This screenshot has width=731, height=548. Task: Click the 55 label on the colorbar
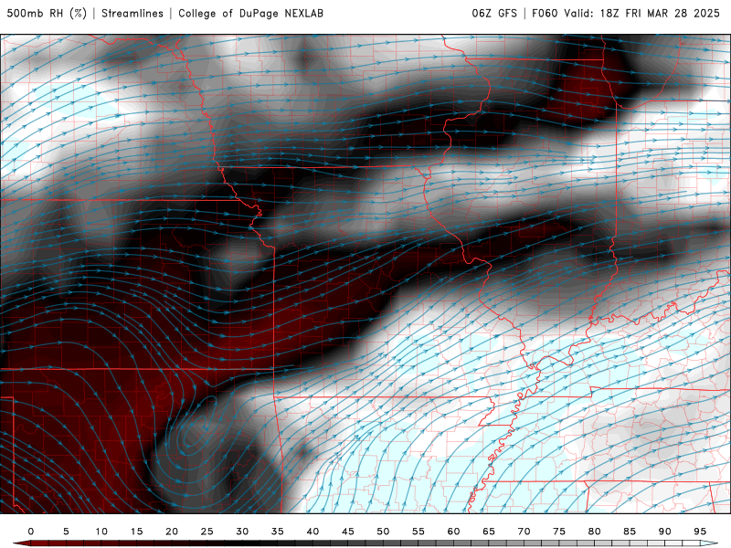click(x=418, y=532)
